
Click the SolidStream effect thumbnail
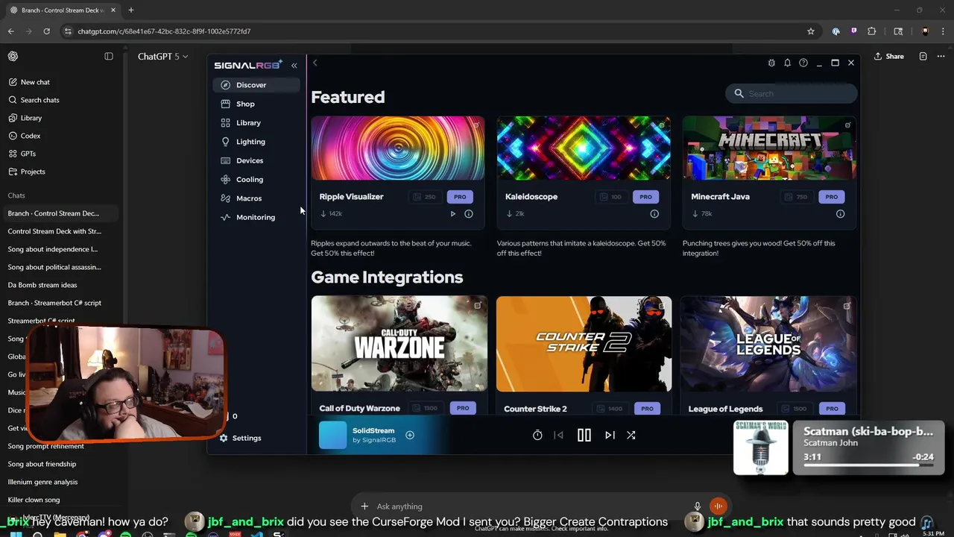point(332,435)
